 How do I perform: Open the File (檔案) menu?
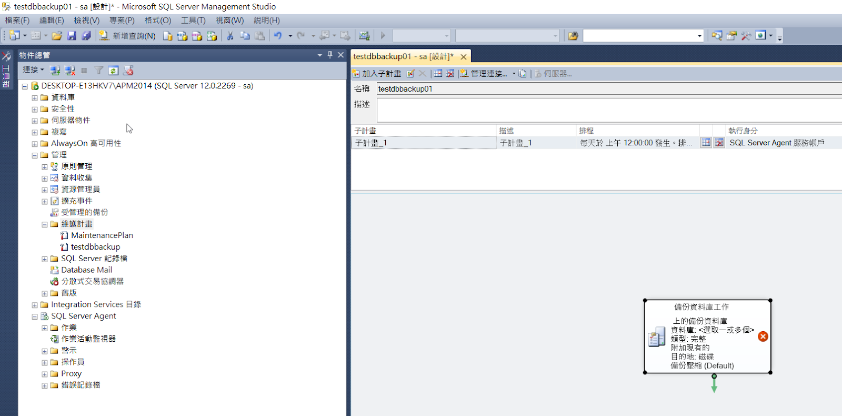click(17, 20)
